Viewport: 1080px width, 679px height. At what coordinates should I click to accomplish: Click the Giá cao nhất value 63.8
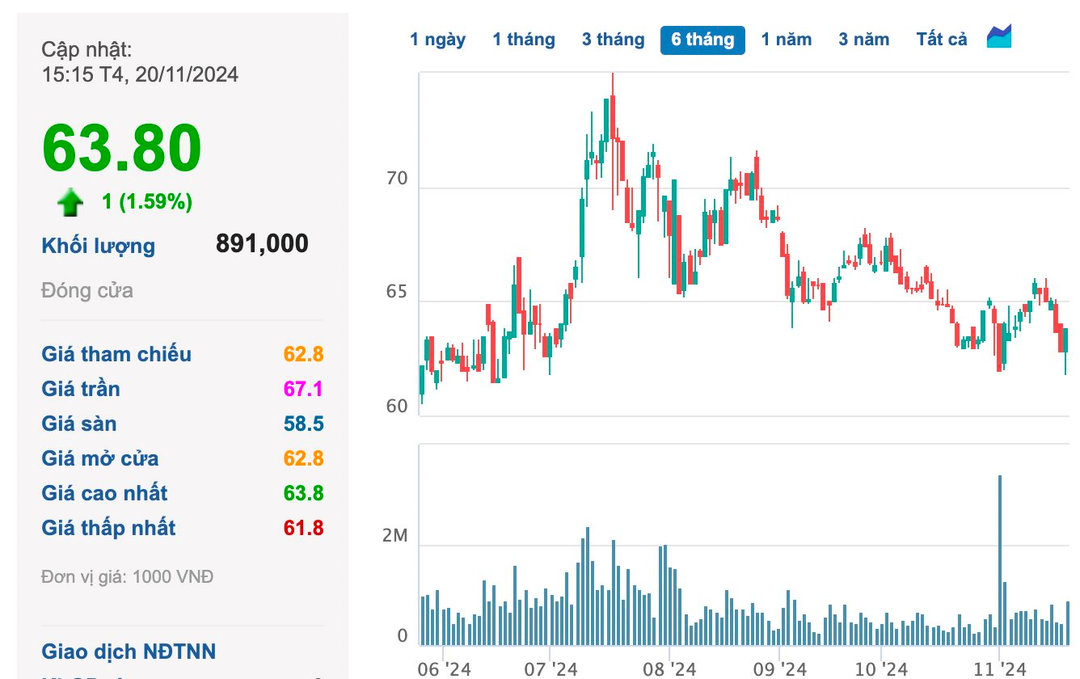pos(303,493)
